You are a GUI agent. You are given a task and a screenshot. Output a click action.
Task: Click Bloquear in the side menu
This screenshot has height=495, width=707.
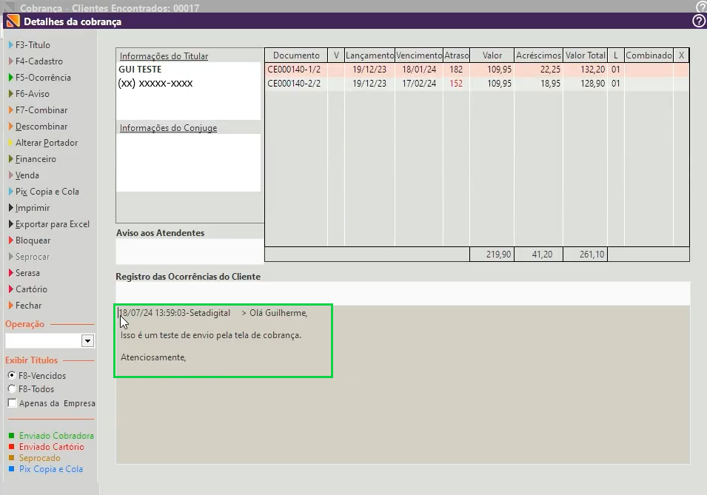point(33,240)
